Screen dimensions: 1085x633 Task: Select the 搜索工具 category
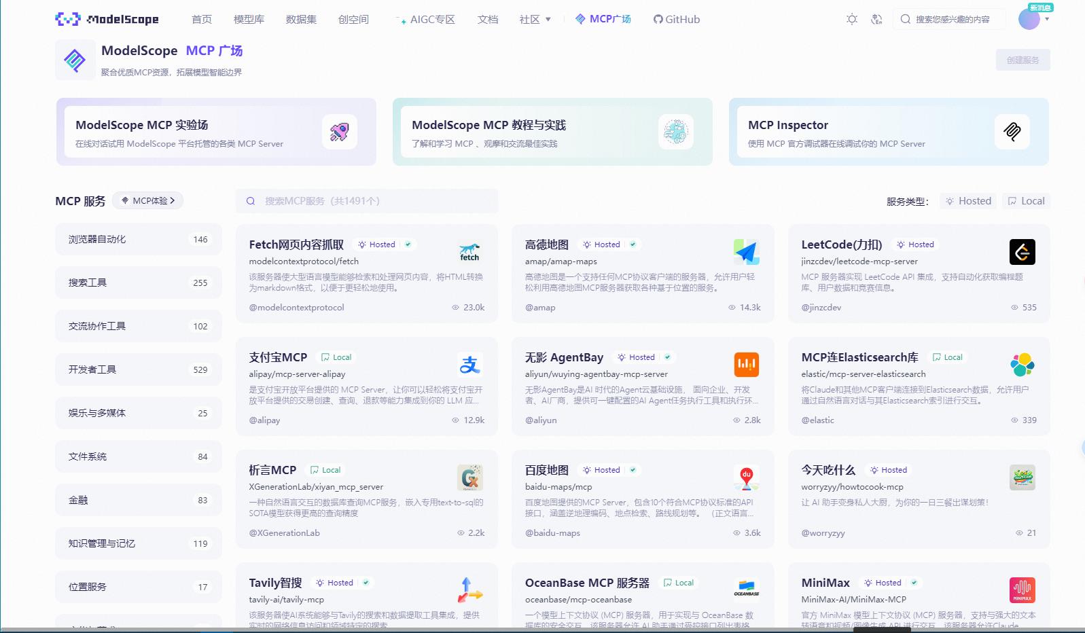click(139, 283)
